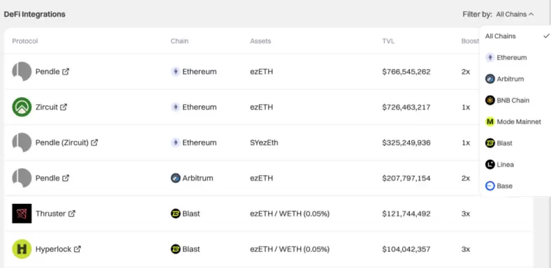Collapse the All Chains filter chevron
This screenshot has height=268, width=551.
pos(531,14)
